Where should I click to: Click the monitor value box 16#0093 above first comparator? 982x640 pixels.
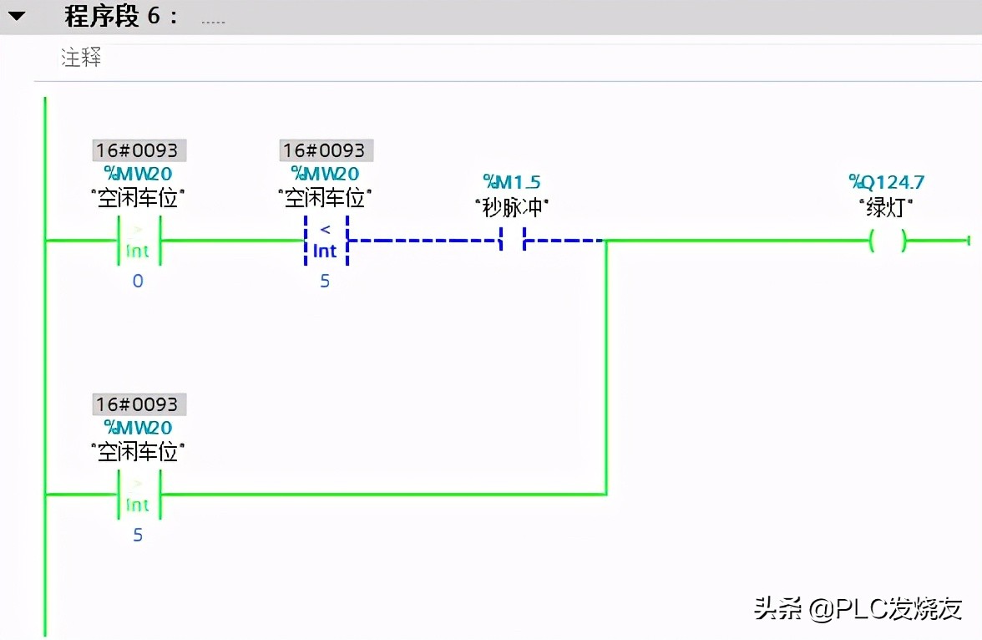(137, 150)
